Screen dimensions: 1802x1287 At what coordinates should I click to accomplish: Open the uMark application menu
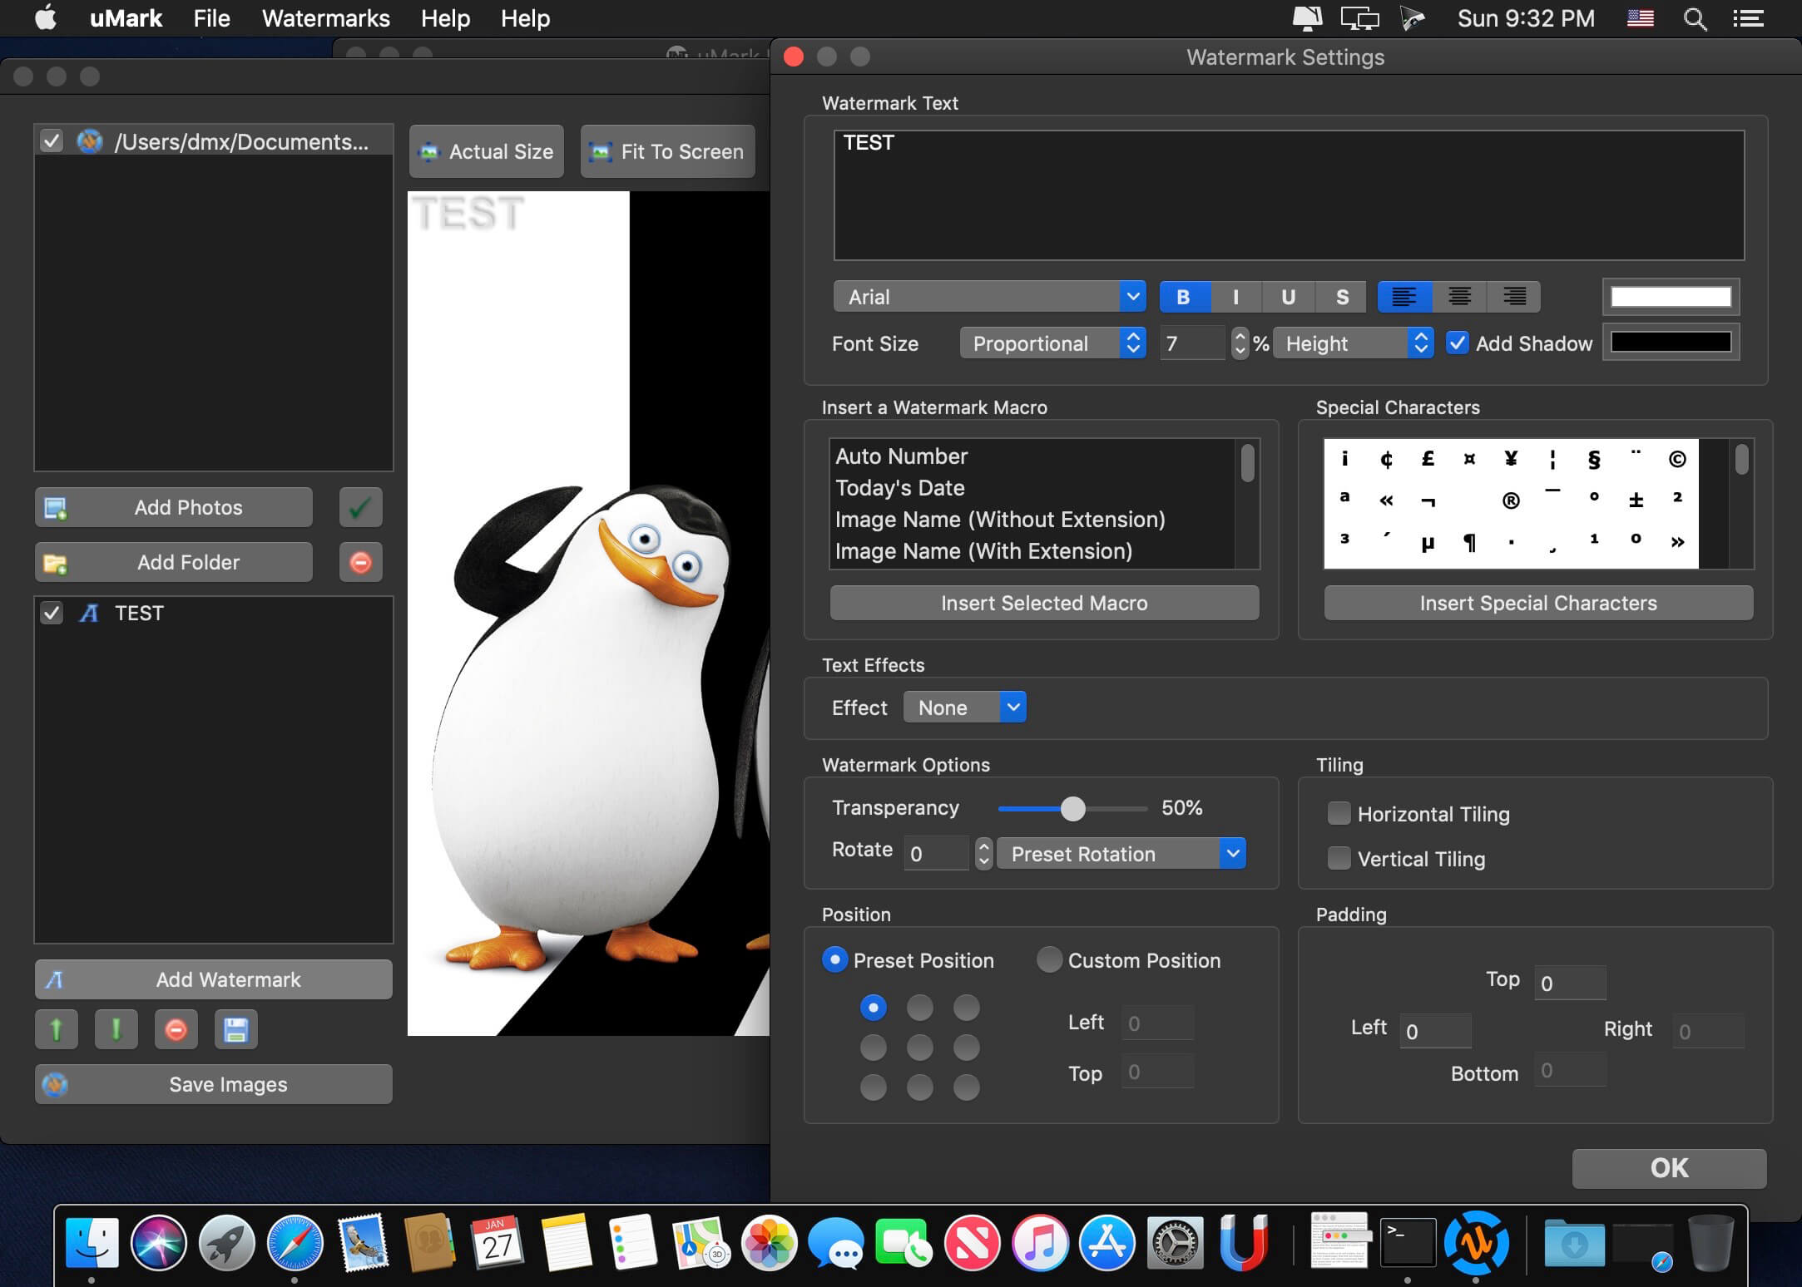pyautogui.click(x=126, y=18)
